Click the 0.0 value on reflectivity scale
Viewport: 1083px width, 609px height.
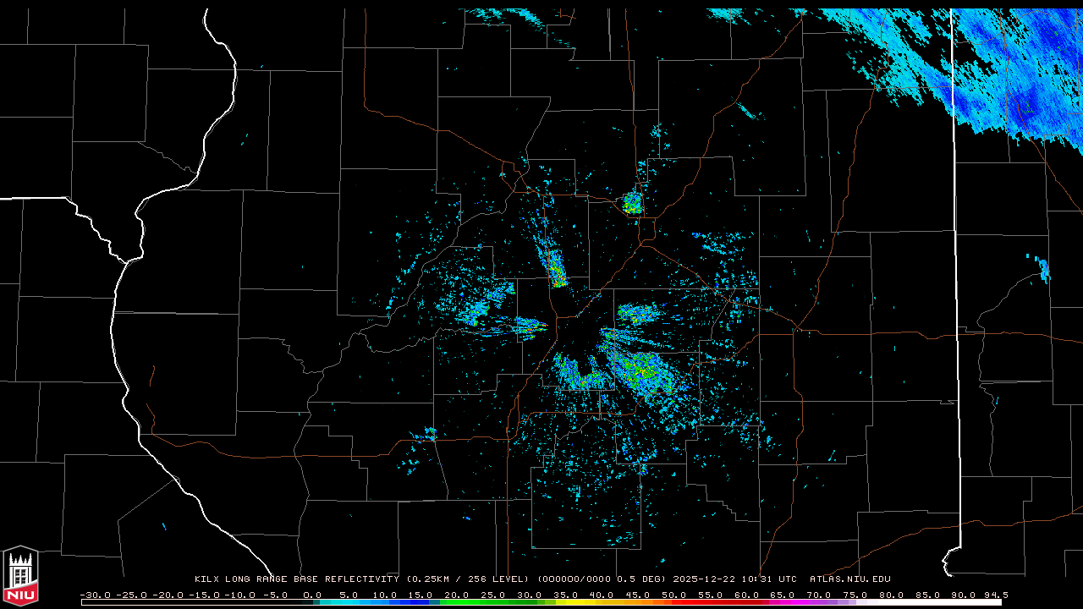tap(311, 595)
